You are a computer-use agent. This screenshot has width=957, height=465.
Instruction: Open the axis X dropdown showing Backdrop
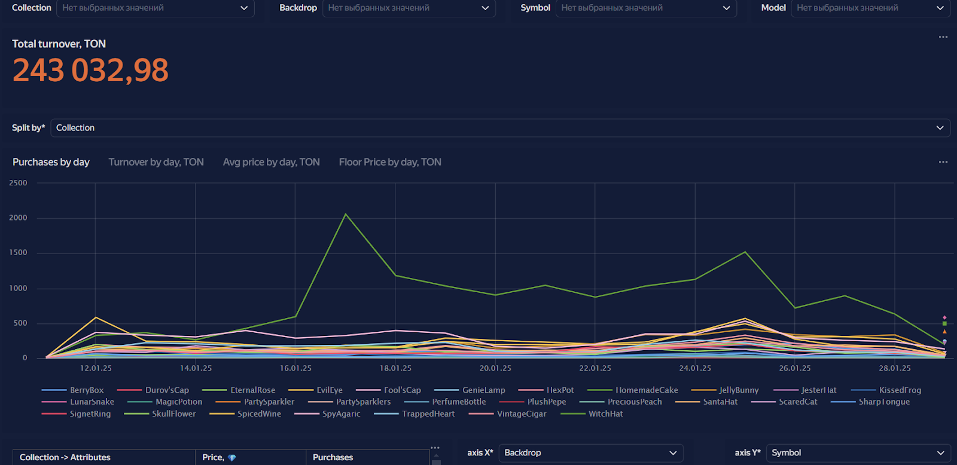(591, 453)
